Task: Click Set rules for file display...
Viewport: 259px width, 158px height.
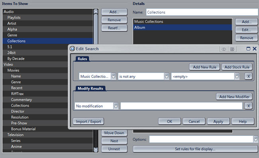Action: point(195,149)
